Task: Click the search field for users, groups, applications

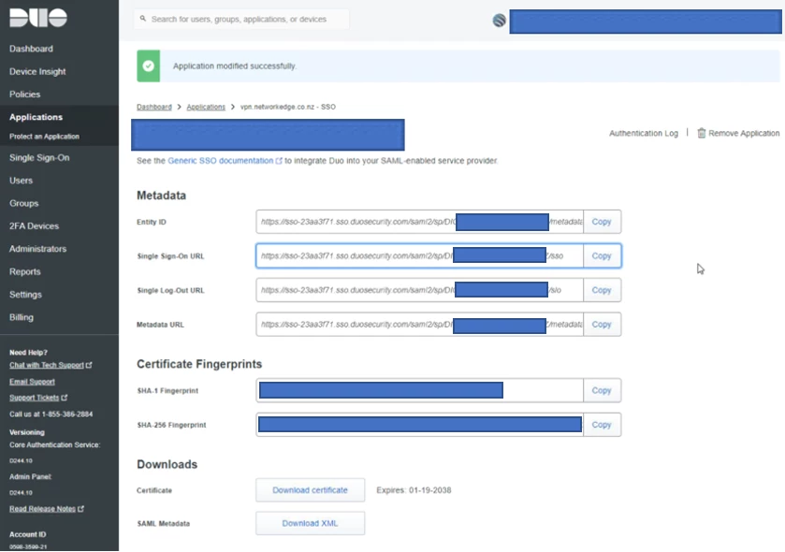Action: coord(241,19)
